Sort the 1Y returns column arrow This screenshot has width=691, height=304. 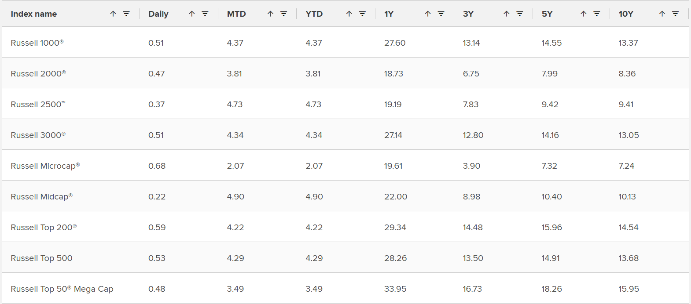(428, 14)
